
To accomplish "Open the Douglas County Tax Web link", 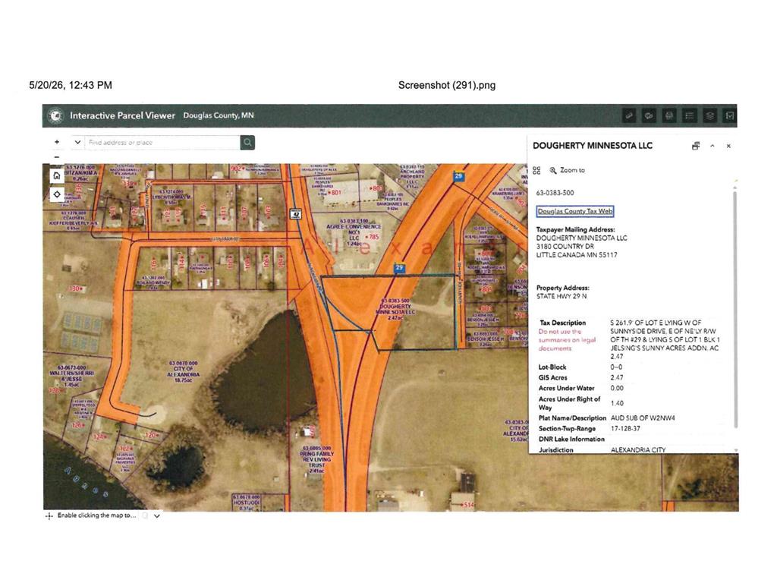I will point(575,211).
